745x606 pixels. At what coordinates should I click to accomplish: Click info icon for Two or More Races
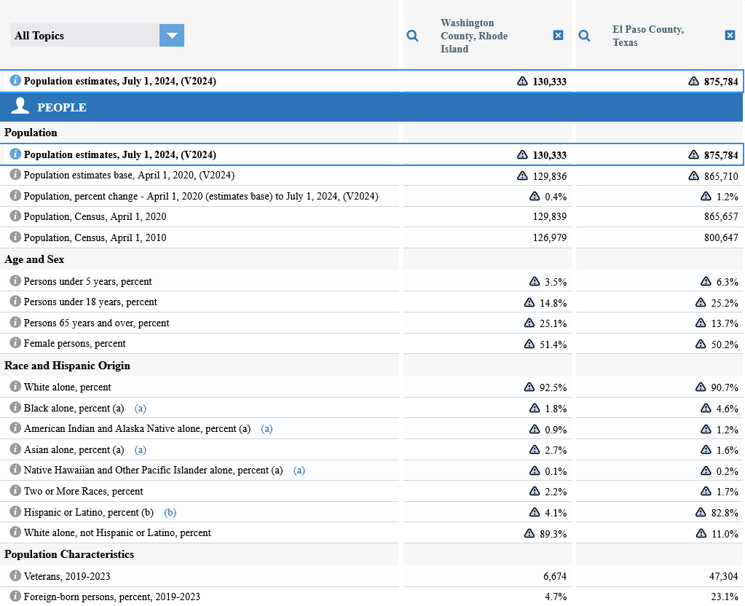[x=15, y=490]
